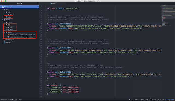Expand the assets folder inside bbx
Image resolution: width=175 pixels, height=101 pixels.
coord(7,27)
